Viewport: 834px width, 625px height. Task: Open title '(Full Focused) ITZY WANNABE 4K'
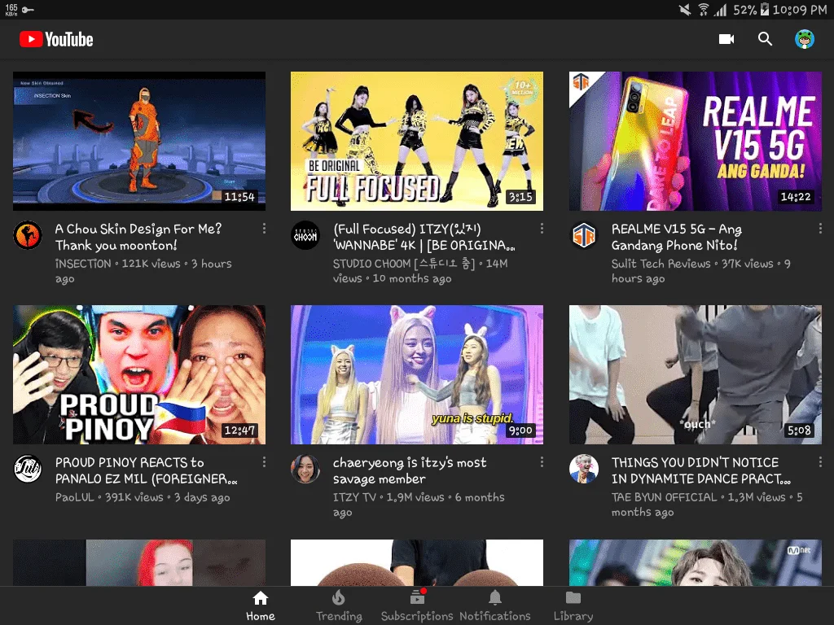(x=424, y=237)
